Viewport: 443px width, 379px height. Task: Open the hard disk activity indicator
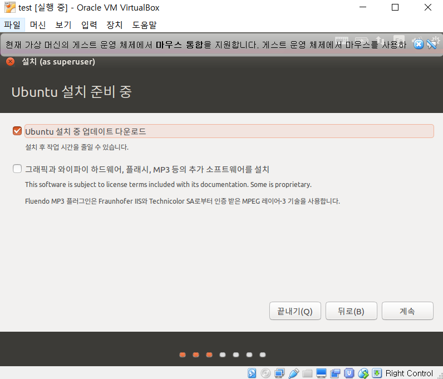coord(252,373)
